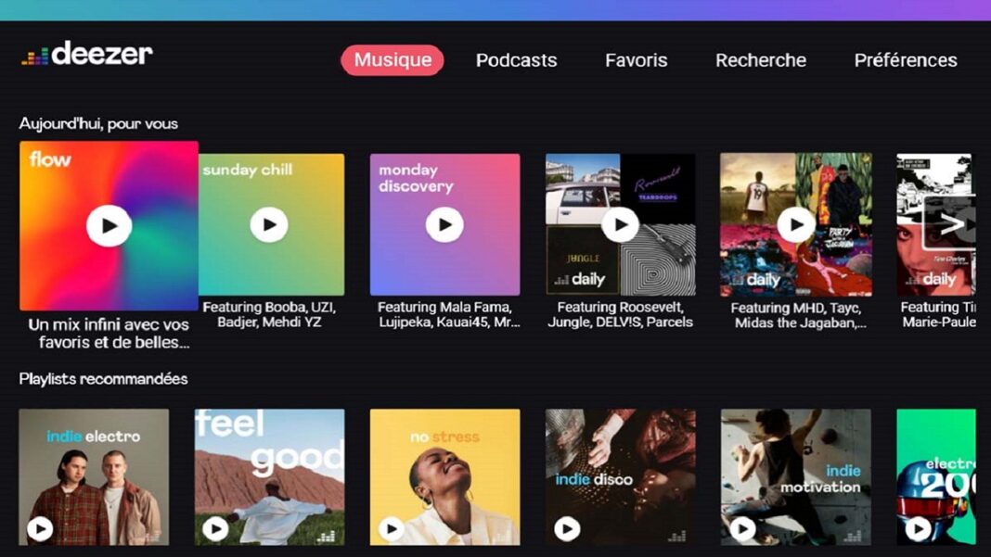Click the 'Featuring Booba, UZI' caption
This screenshot has width=991, height=557.
[269, 314]
